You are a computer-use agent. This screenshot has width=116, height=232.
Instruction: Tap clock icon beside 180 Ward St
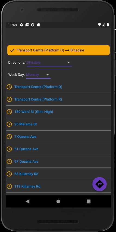[9, 112]
